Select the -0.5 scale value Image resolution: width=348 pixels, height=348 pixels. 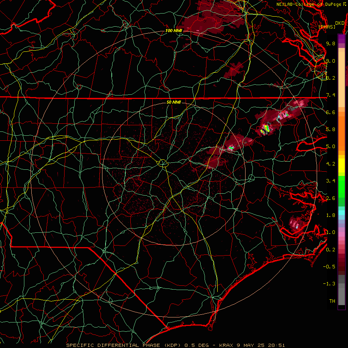click(329, 267)
